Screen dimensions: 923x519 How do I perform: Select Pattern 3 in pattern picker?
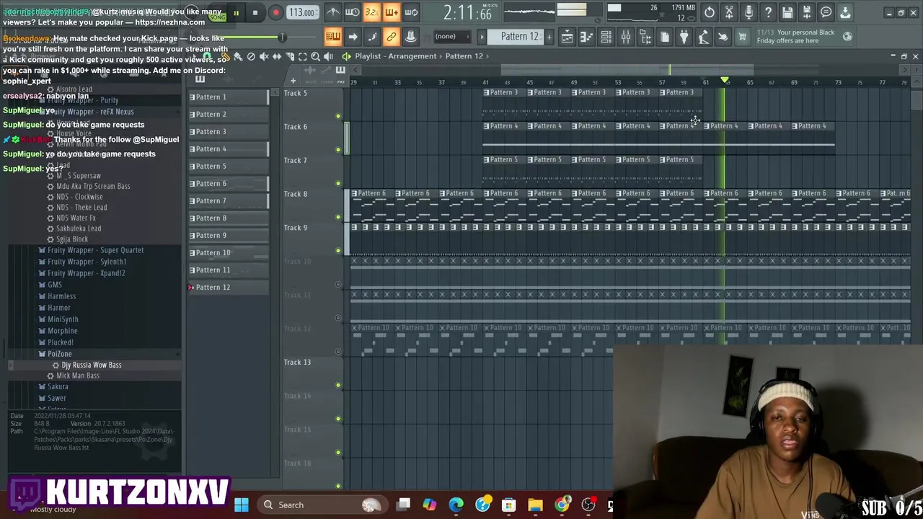(228, 131)
